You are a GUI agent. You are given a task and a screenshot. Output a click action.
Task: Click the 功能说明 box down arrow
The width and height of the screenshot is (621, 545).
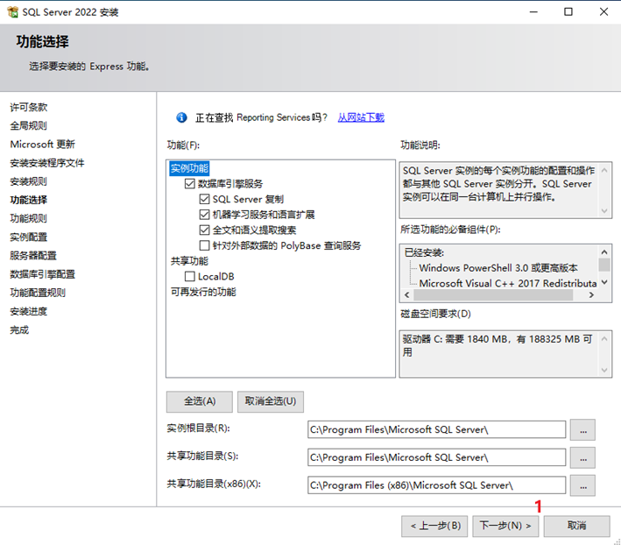(604, 210)
